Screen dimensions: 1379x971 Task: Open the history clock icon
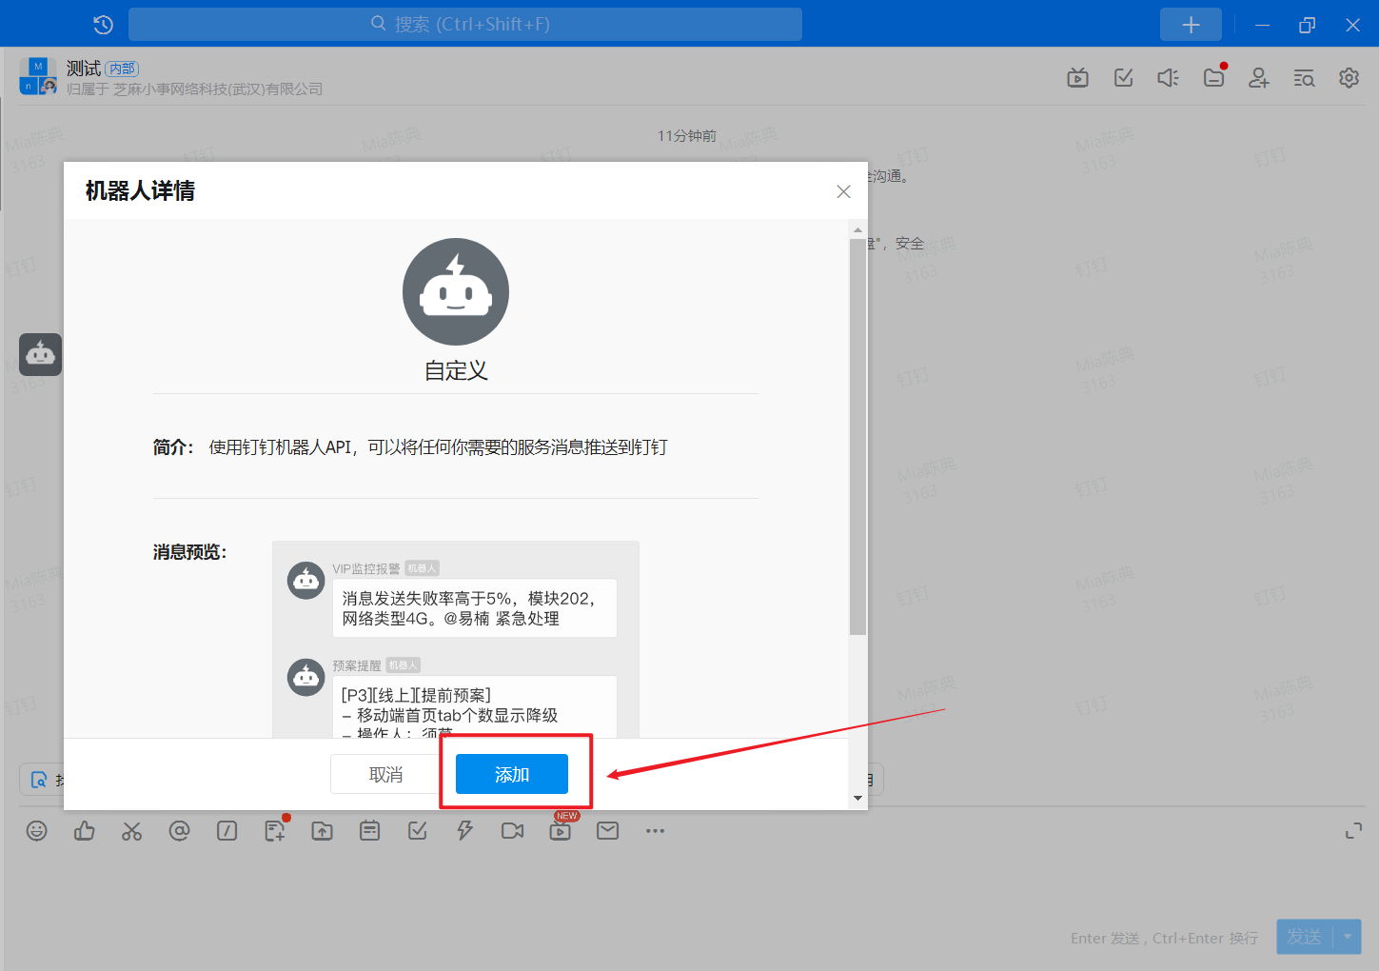click(x=104, y=25)
